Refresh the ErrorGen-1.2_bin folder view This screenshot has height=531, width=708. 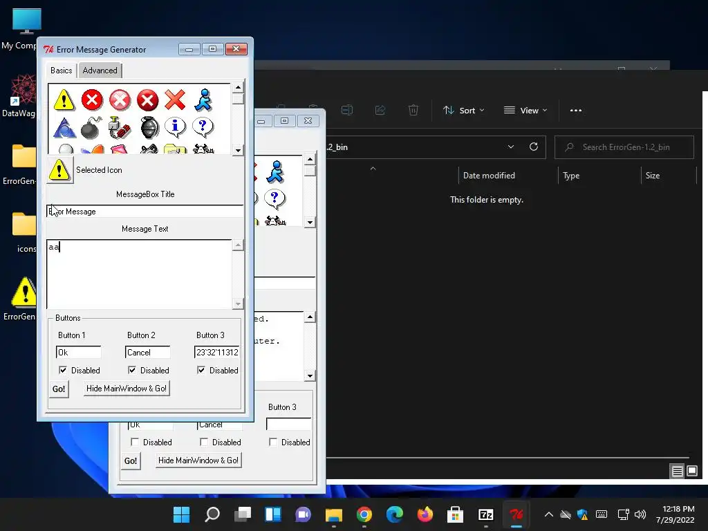(x=534, y=147)
